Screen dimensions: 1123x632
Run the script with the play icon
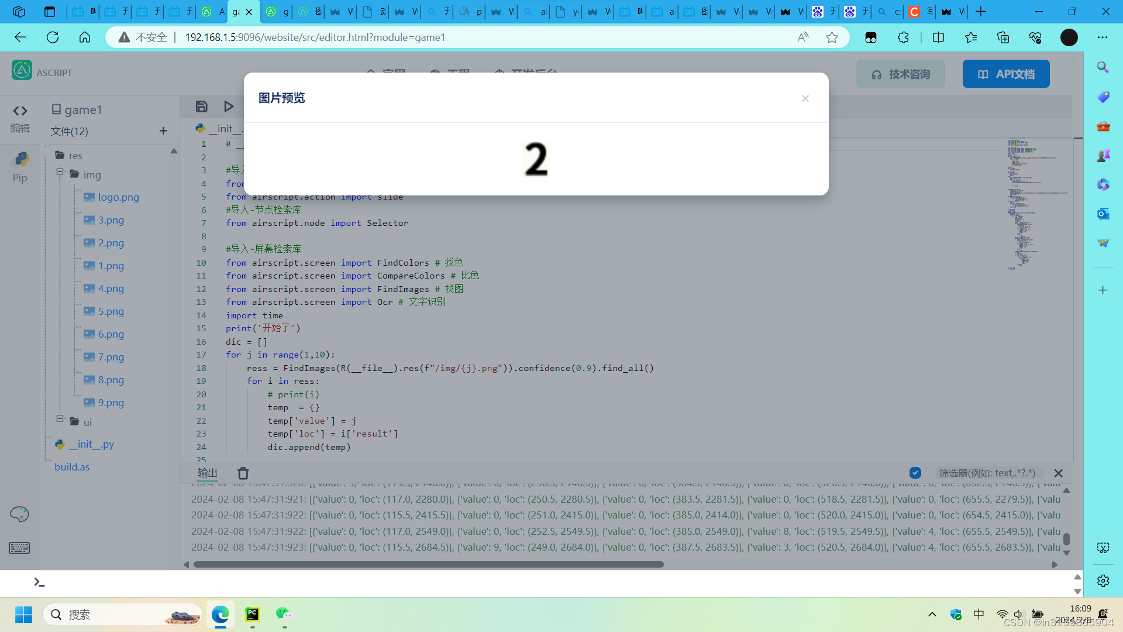point(228,106)
